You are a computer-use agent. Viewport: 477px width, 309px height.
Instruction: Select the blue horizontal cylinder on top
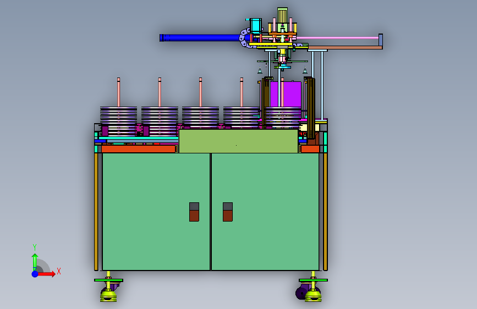click(201, 38)
